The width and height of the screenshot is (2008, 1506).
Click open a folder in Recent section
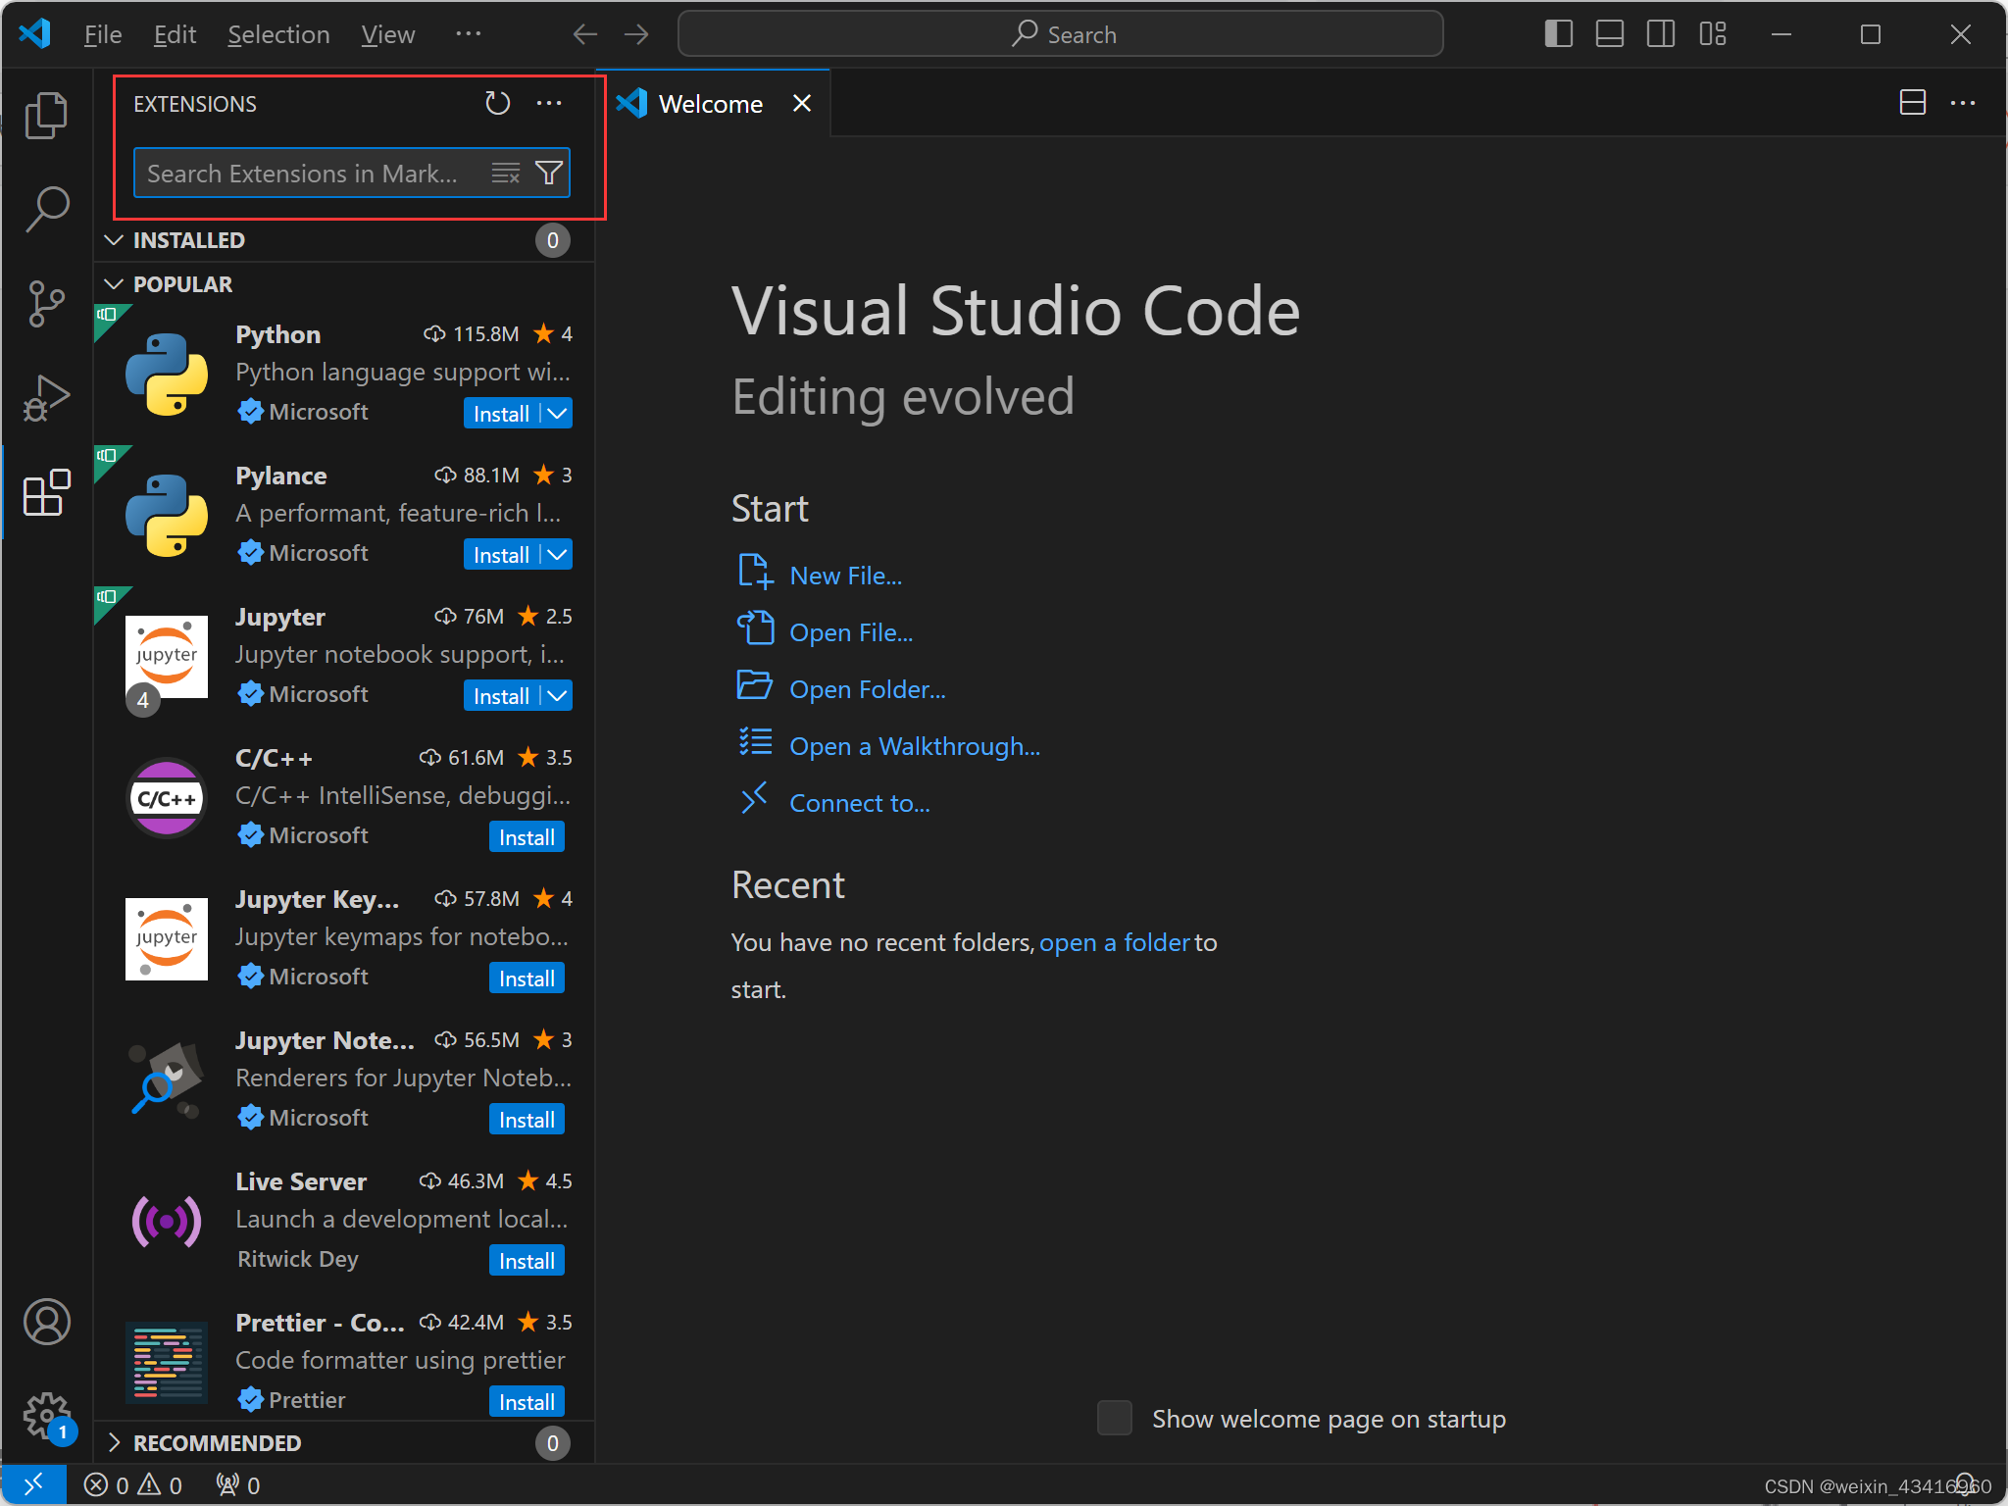pyautogui.click(x=1113, y=941)
